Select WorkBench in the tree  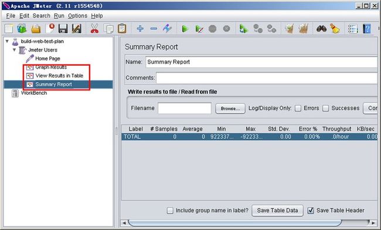tap(34, 93)
